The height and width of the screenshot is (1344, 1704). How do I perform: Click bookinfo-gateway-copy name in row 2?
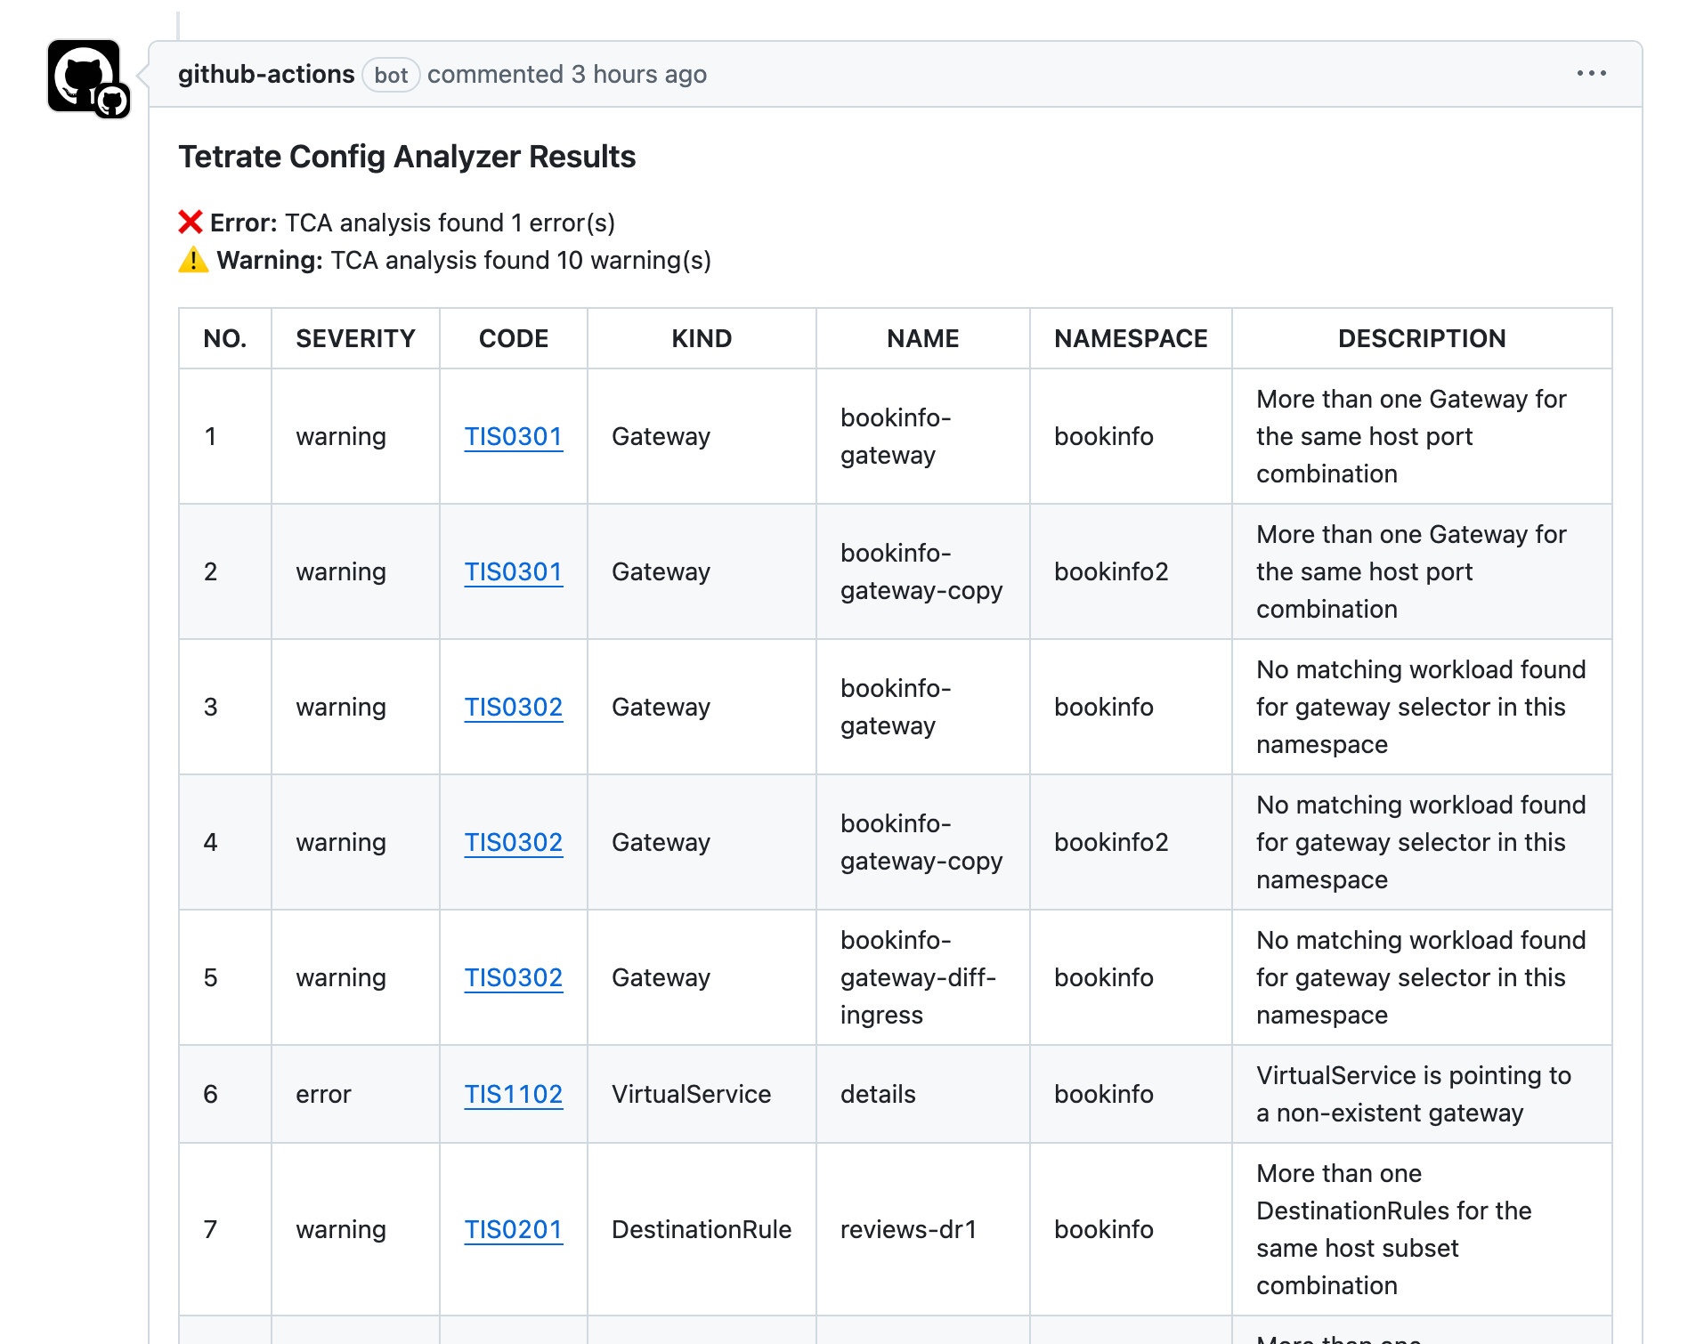point(921,571)
